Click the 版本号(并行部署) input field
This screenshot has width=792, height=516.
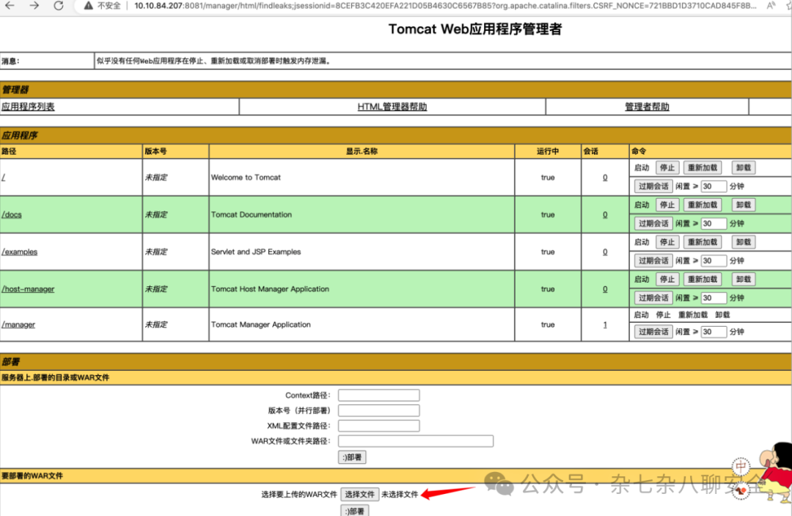pyautogui.click(x=379, y=410)
